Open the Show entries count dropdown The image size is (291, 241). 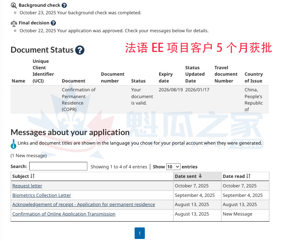click(x=173, y=167)
